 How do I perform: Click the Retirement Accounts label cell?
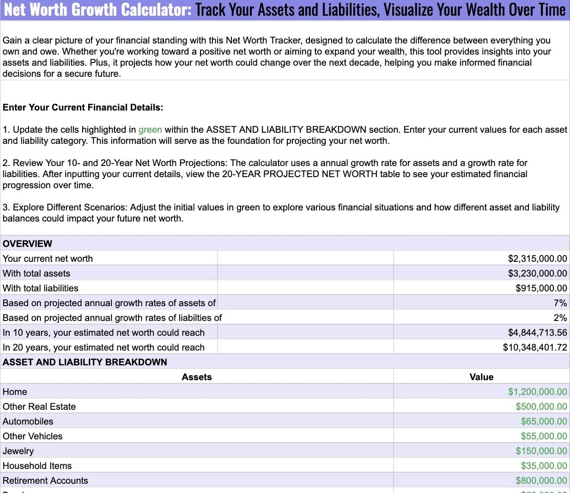(x=45, y=481)
